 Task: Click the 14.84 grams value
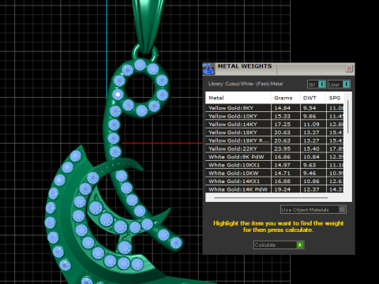coord(282,108)
